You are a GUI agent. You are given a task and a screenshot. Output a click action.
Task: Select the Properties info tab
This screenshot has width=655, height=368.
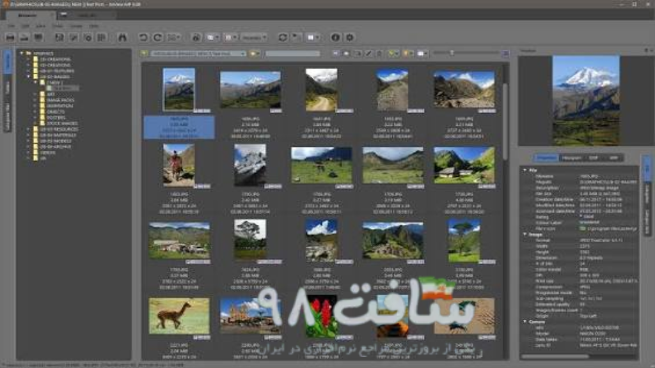pyautogui.click(x=546, y=158)
